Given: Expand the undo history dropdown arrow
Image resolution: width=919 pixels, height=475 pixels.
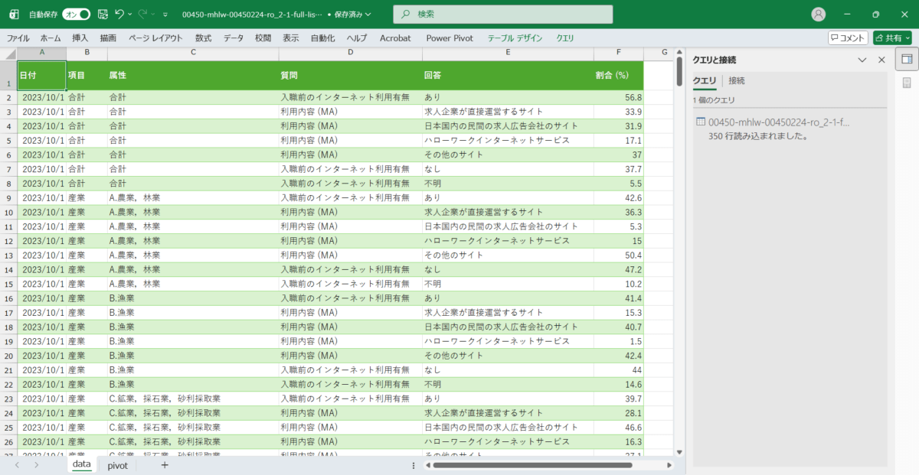Looking at the screenshot, I should click(130, 15).
